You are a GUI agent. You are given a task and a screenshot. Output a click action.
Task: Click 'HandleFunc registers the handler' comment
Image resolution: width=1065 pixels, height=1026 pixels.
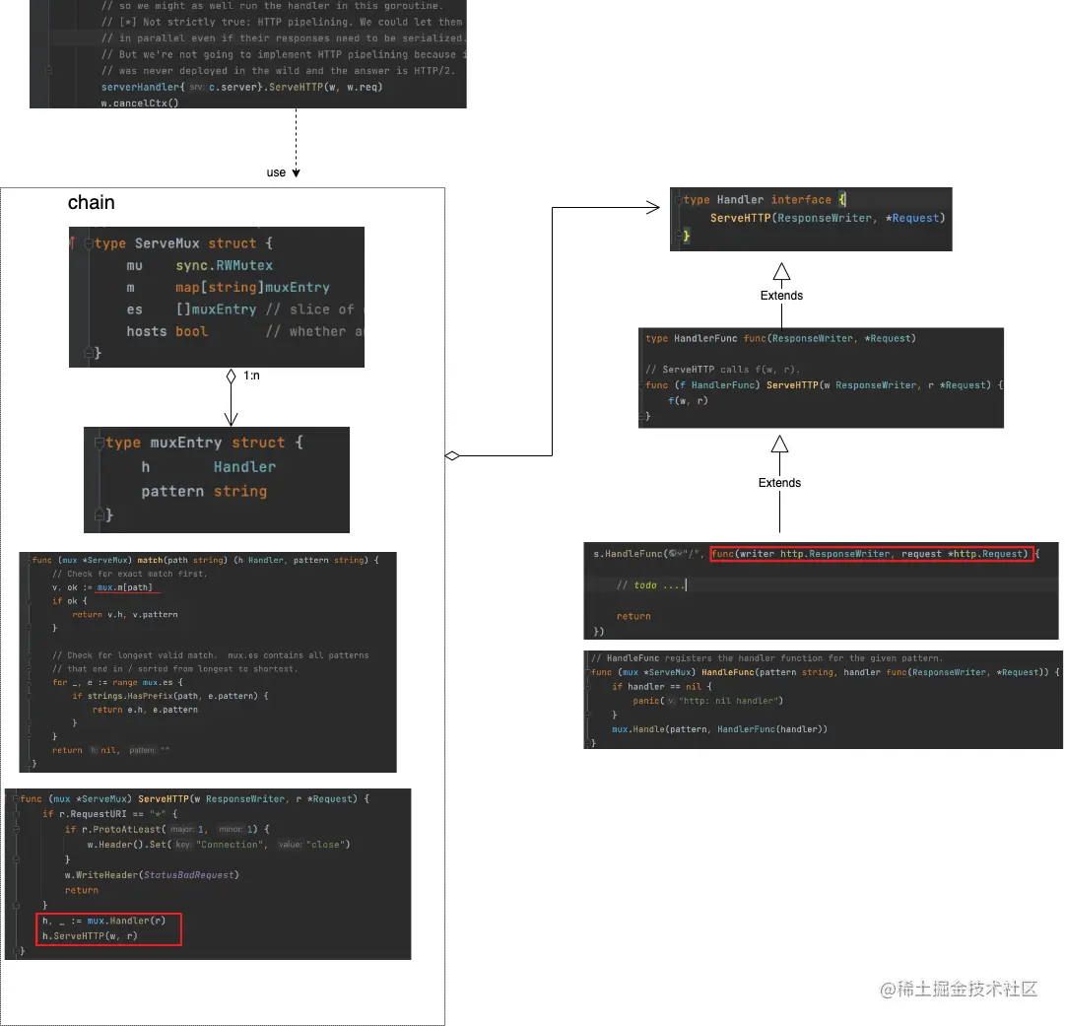[x=766, y=657]
